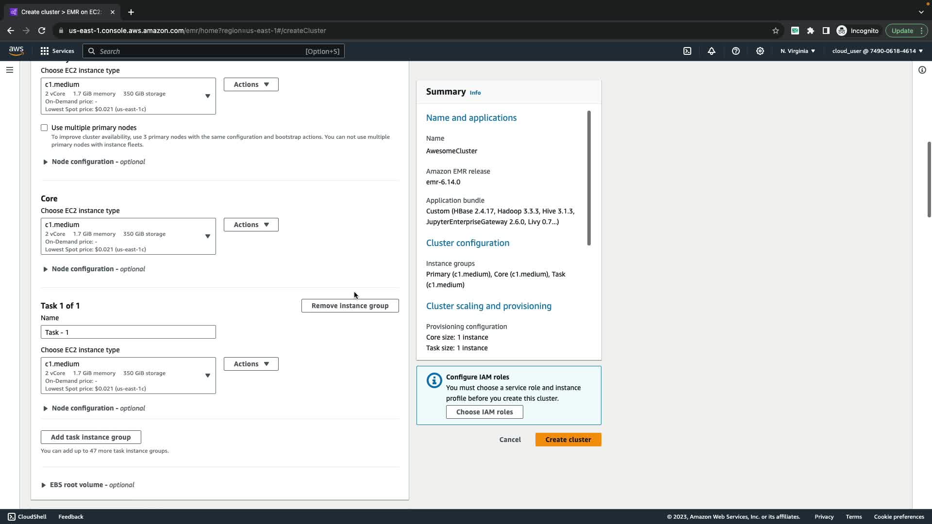The width and height of the screenshot is (932, 524).
Task: Open the help question mark icon
Action: (x=736, y=51)
